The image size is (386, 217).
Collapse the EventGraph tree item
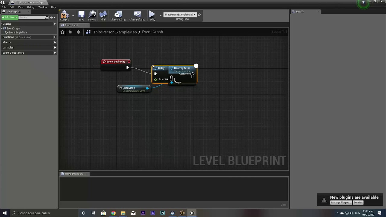pos(2,28)
